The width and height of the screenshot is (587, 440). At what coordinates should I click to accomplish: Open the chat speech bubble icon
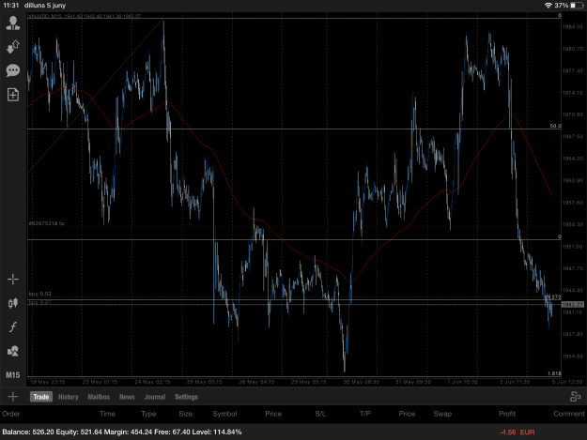click(x=13, y=70)
